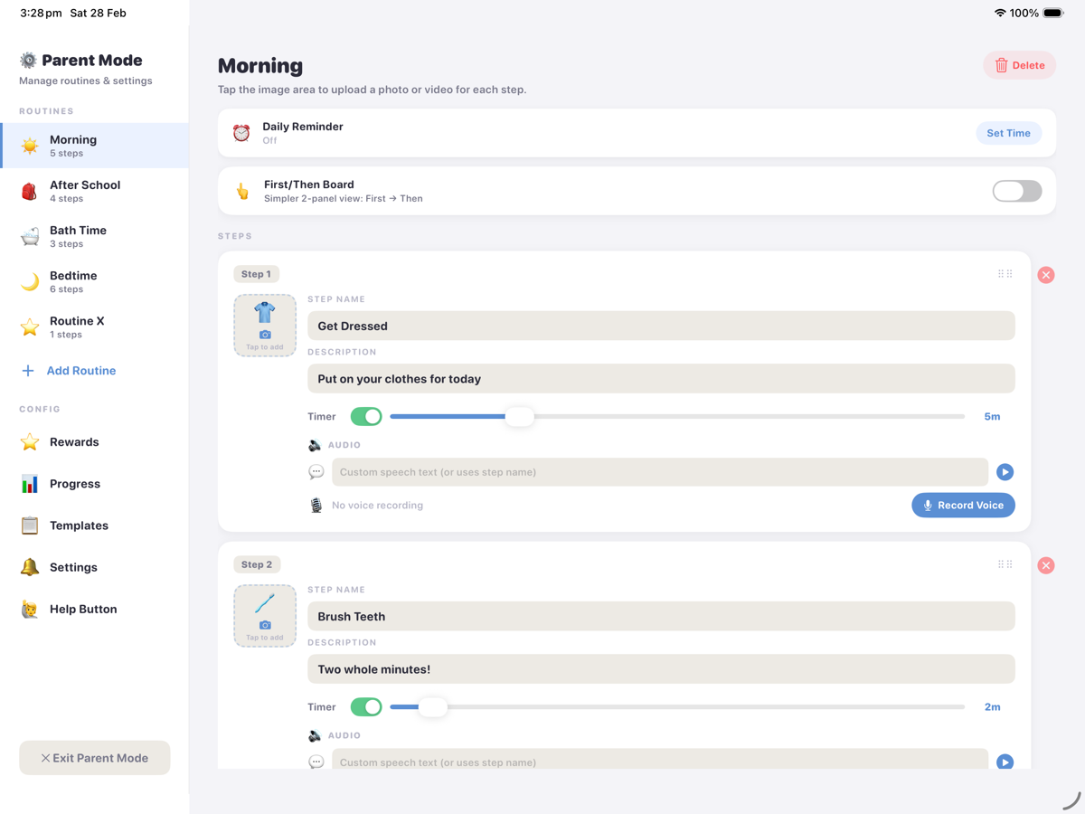
Task: Click the battery icon in status bar
Action: pyautogui.click(x=1053, y=13)
